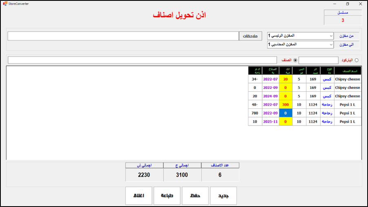Click the expiry date cell 2025-11
The image size is (368, 207).
[270, 122]
